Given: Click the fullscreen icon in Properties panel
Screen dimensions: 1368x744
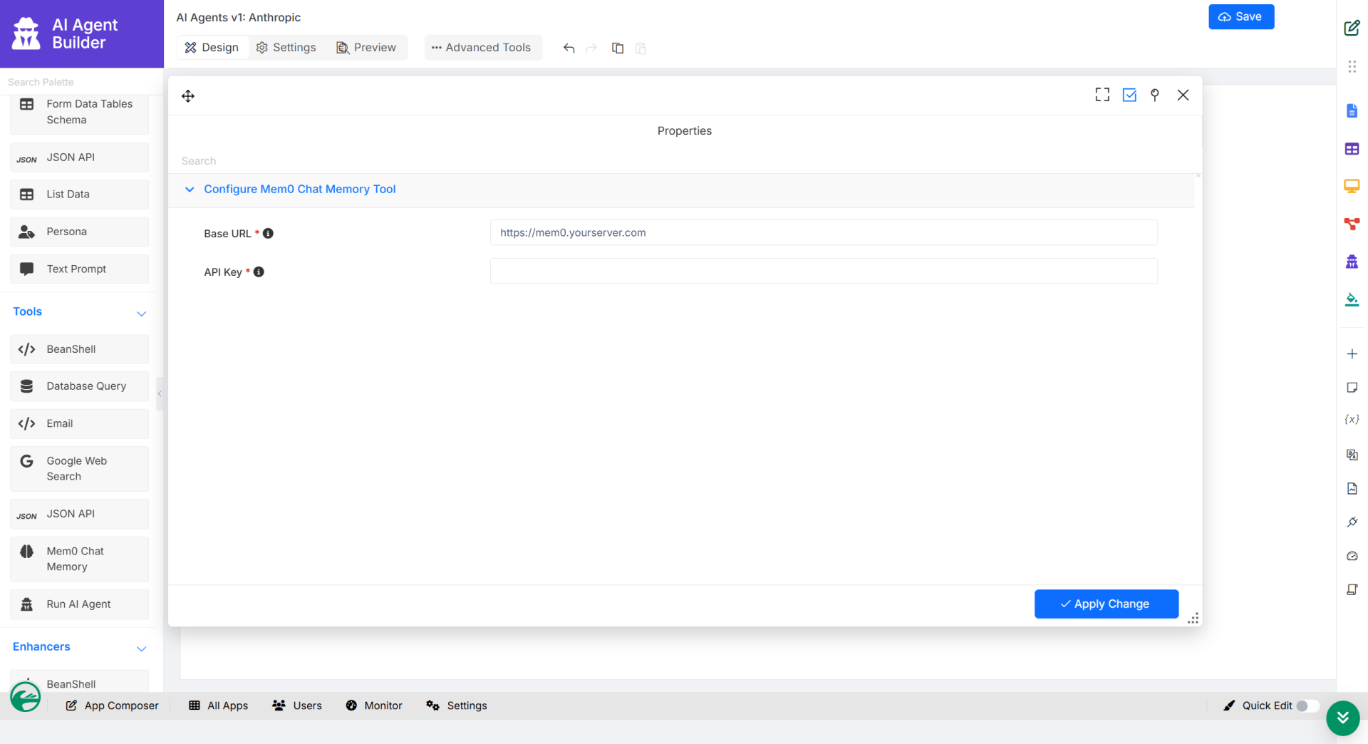Looking at the screenshot, I should tap(1102, 95).
